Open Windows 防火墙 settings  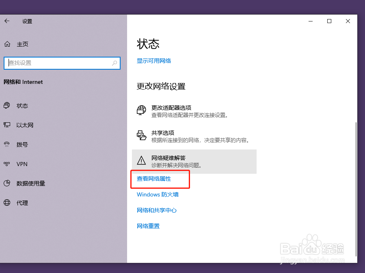[158, 194]
